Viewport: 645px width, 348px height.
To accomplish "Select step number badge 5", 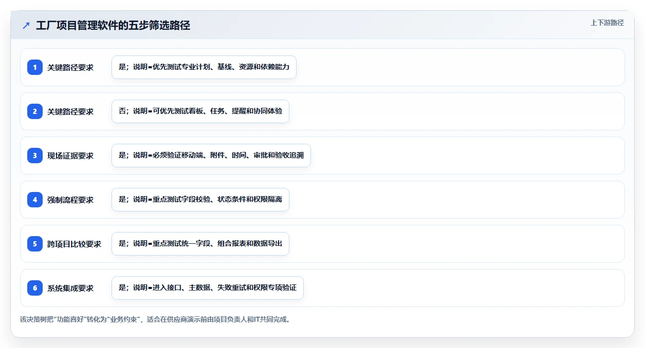I will [x=35, y=244].
